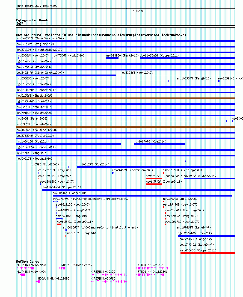Click nsv830865 (Wong2007) label
The height and width of the screenshot is (297, 243).
33,78
